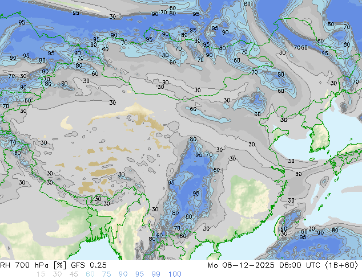This screenshot has height=279, width=362.
Task: Select the 99 value in the color legend
Action: click(156, 274)
